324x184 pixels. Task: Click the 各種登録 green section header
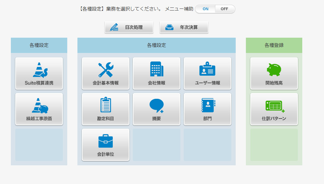click(274, 45)
